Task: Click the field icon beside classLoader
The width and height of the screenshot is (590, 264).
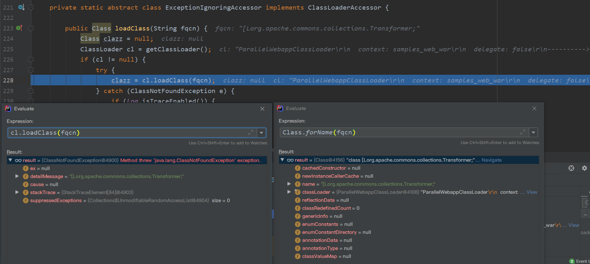Action: pos(298,192)
